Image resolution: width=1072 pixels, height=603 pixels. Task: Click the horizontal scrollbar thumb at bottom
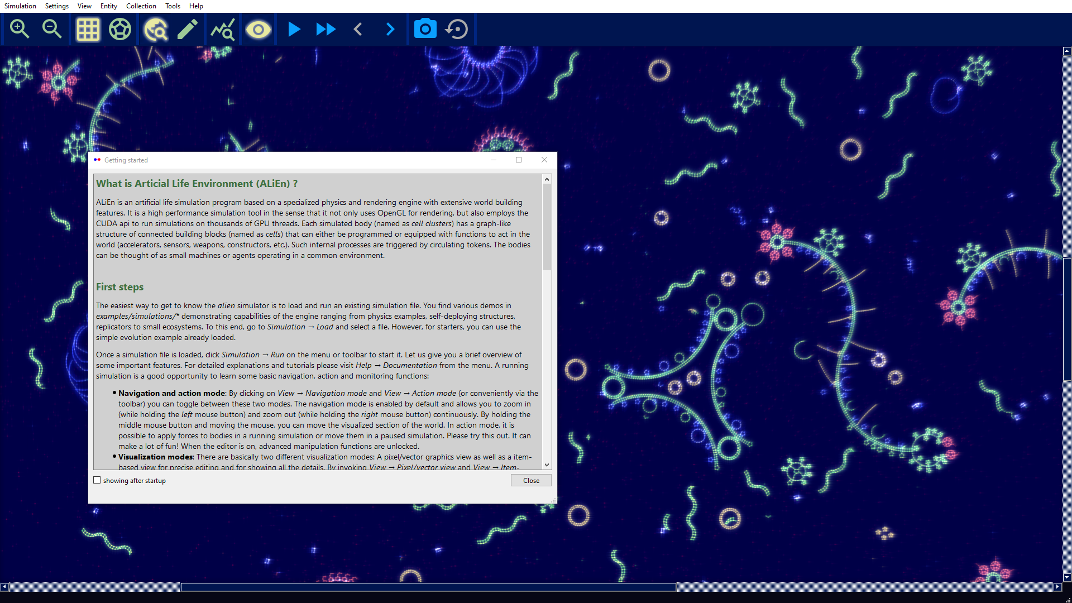tap(428, 587)
